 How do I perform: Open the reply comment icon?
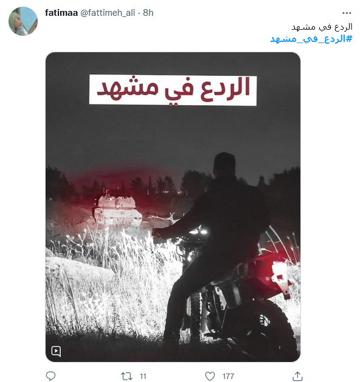tap(50, 376)
